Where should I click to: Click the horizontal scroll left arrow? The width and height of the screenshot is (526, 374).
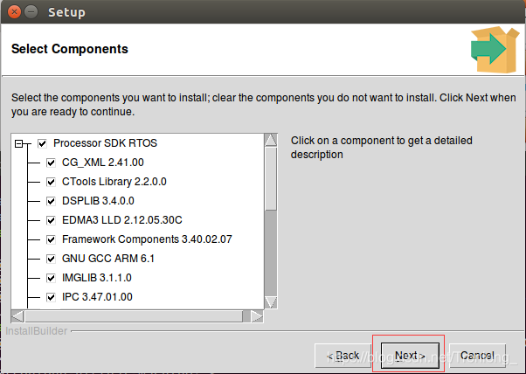[x=17, y=316]
